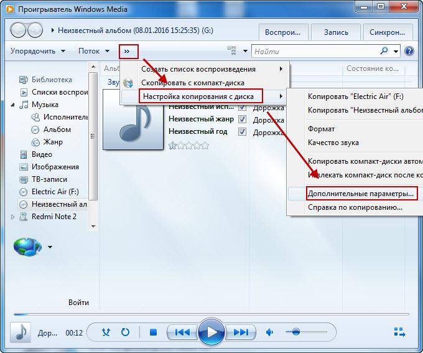
Task: Open the online stores dropdown arrow
Action: [50, 247]
